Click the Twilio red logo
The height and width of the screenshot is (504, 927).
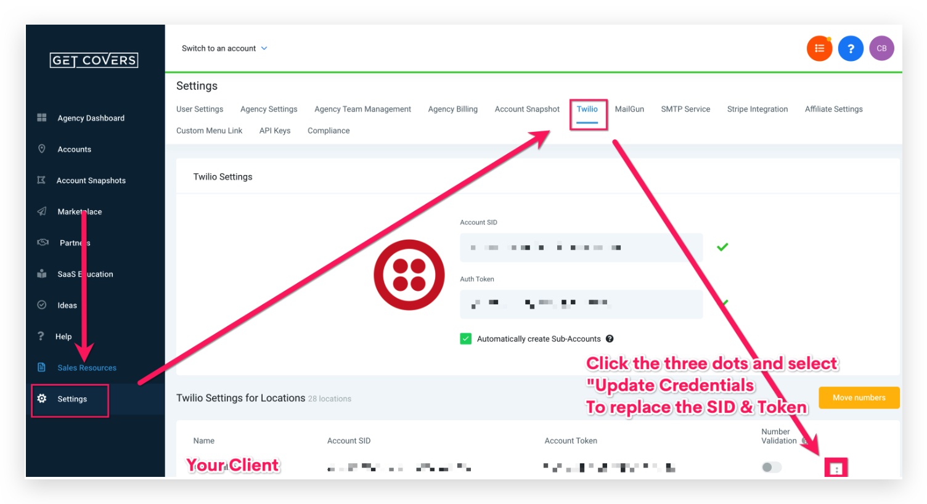click(x=409, y=275)
